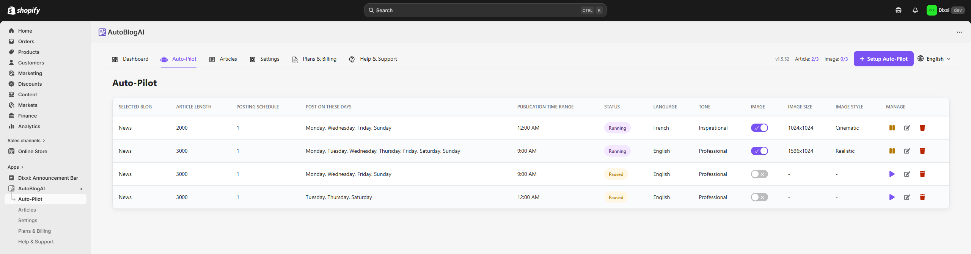Open Products in the sidebar
This screenshot has width=971, height=254.
(46, 52)
